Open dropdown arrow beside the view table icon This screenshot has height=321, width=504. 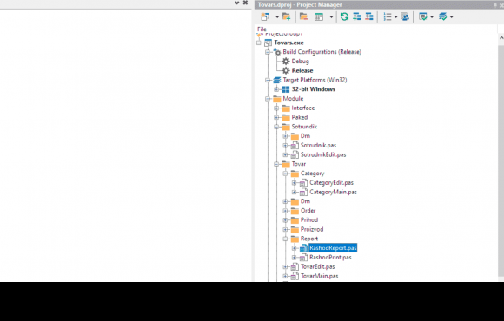tap(331, 17)
